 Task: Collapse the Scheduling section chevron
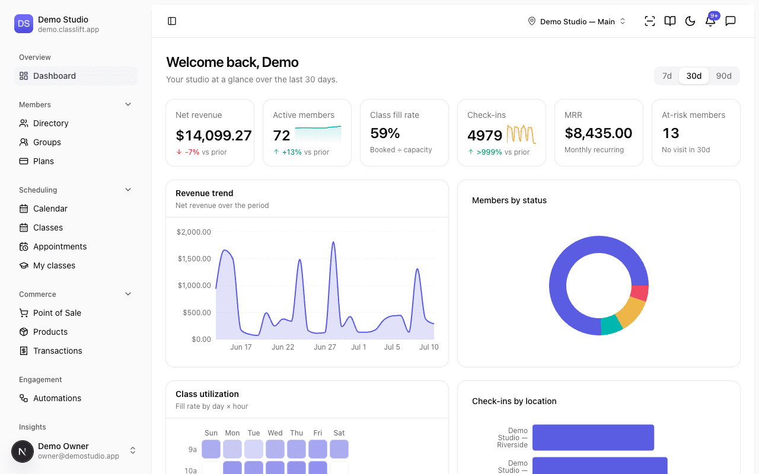pyautogui.click(x=128, y=190)
